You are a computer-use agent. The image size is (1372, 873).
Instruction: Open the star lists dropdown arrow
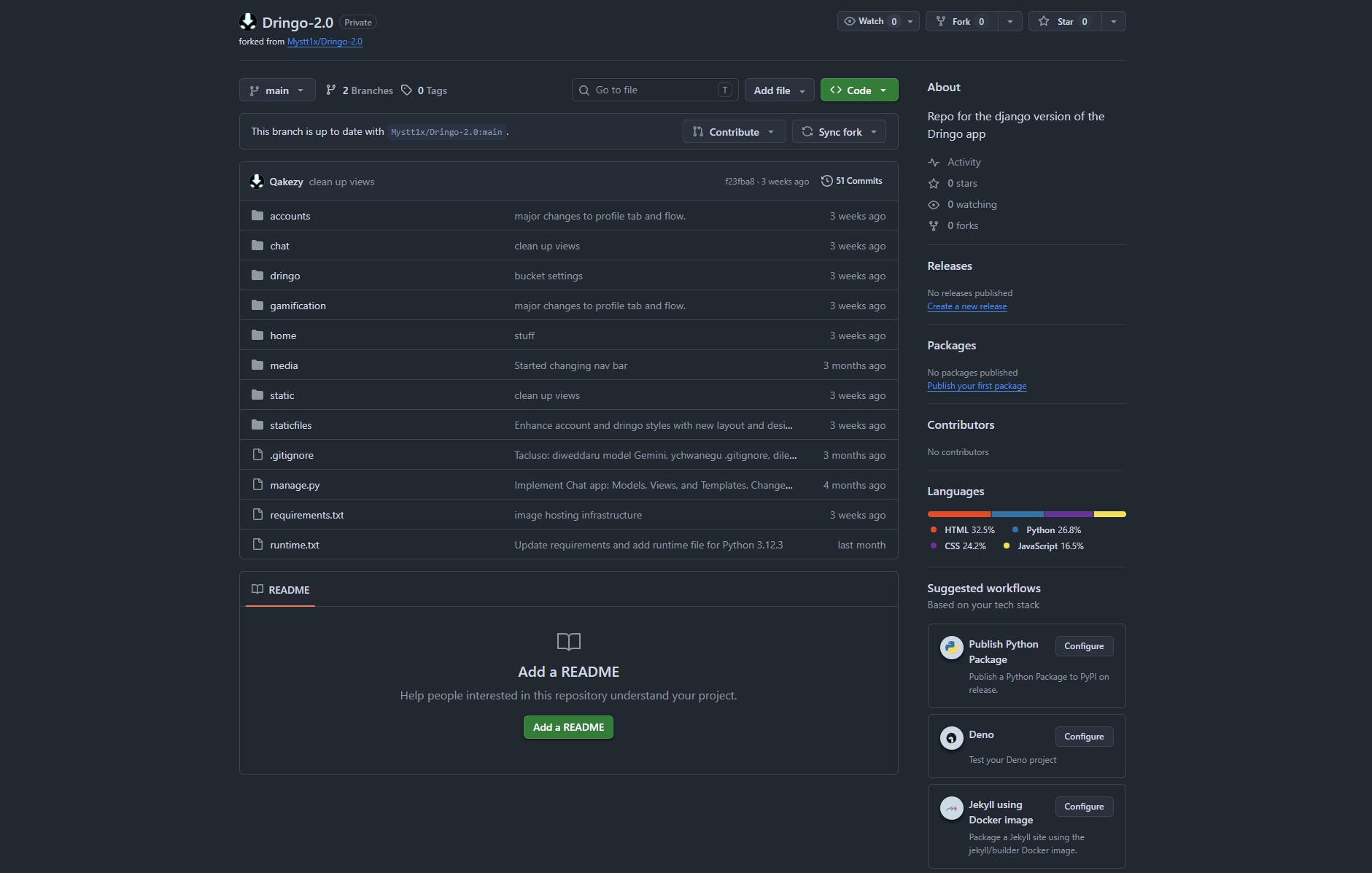click(x=1114, y=21)
